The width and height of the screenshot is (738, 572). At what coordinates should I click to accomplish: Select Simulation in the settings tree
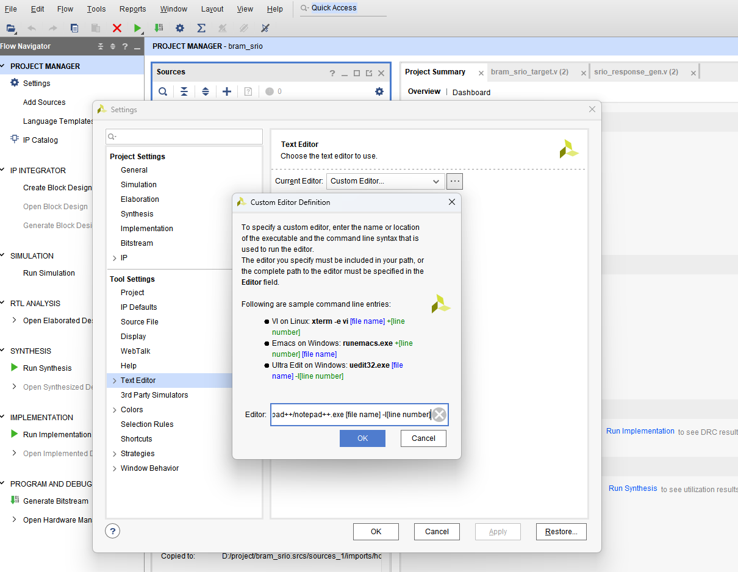tap(138, 185)
